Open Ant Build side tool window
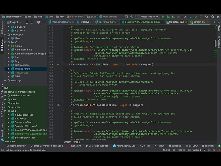This screenshot has height=166, width=221. click(219, 42)
